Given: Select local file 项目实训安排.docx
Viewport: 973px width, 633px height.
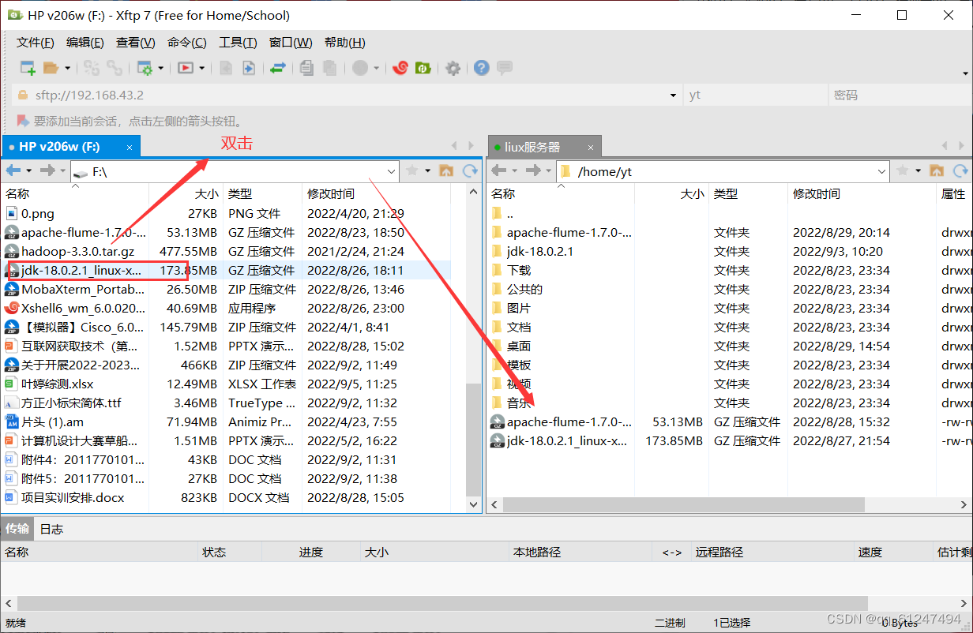Looking at the screenshot, I should click(72, 497).
